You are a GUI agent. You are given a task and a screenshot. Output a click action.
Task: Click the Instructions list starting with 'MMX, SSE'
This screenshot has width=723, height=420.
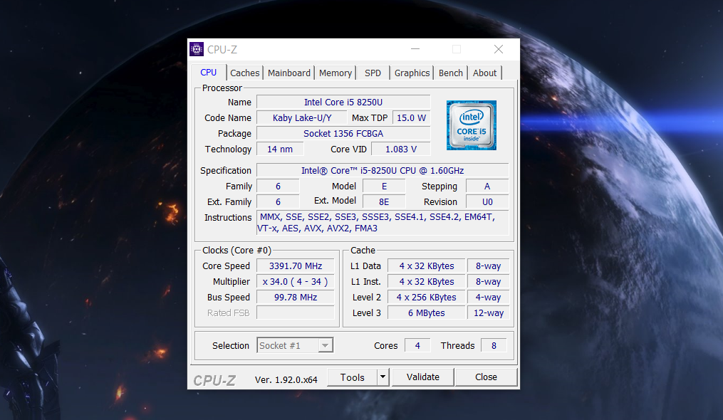coord(383,223)
